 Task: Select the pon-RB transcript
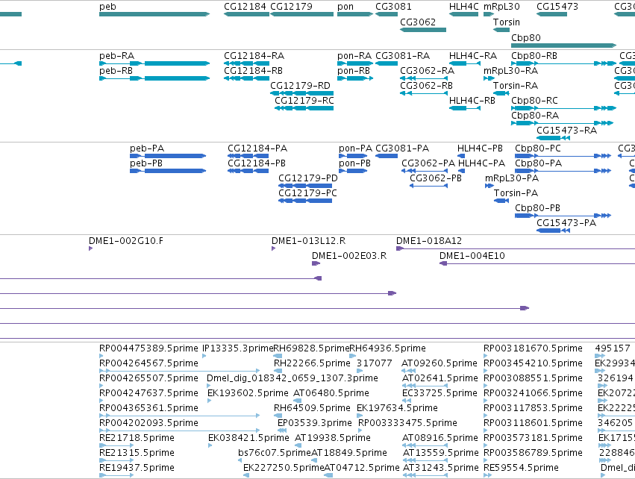click(354, 78)
